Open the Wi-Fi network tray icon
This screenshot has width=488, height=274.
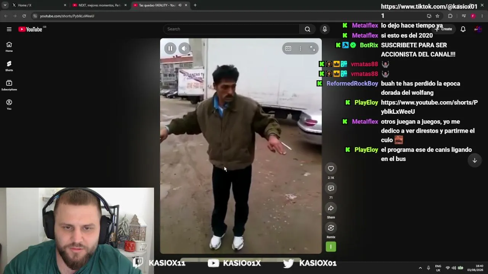(448, 268)
